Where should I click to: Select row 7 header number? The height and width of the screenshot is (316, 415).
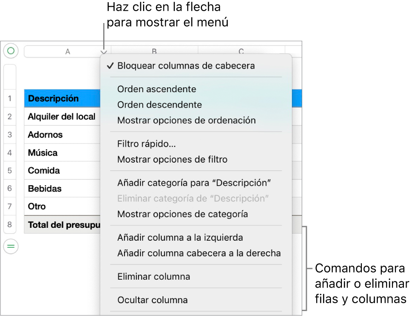coord(10,207)
